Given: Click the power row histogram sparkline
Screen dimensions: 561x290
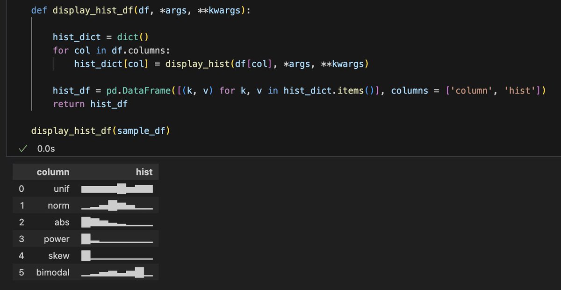Looking at the screenshot, I should click(x=117, y=239).
